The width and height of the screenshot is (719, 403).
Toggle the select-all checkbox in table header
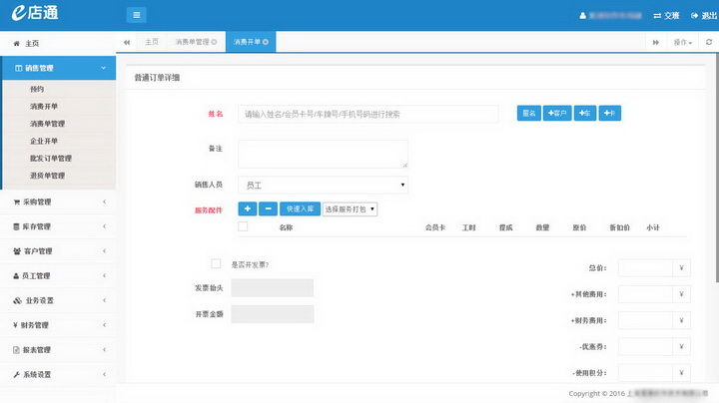pos(243,227)
